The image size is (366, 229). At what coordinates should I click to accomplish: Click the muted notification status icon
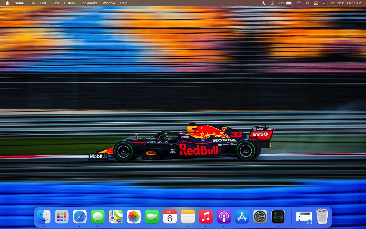tap(264, 3)
